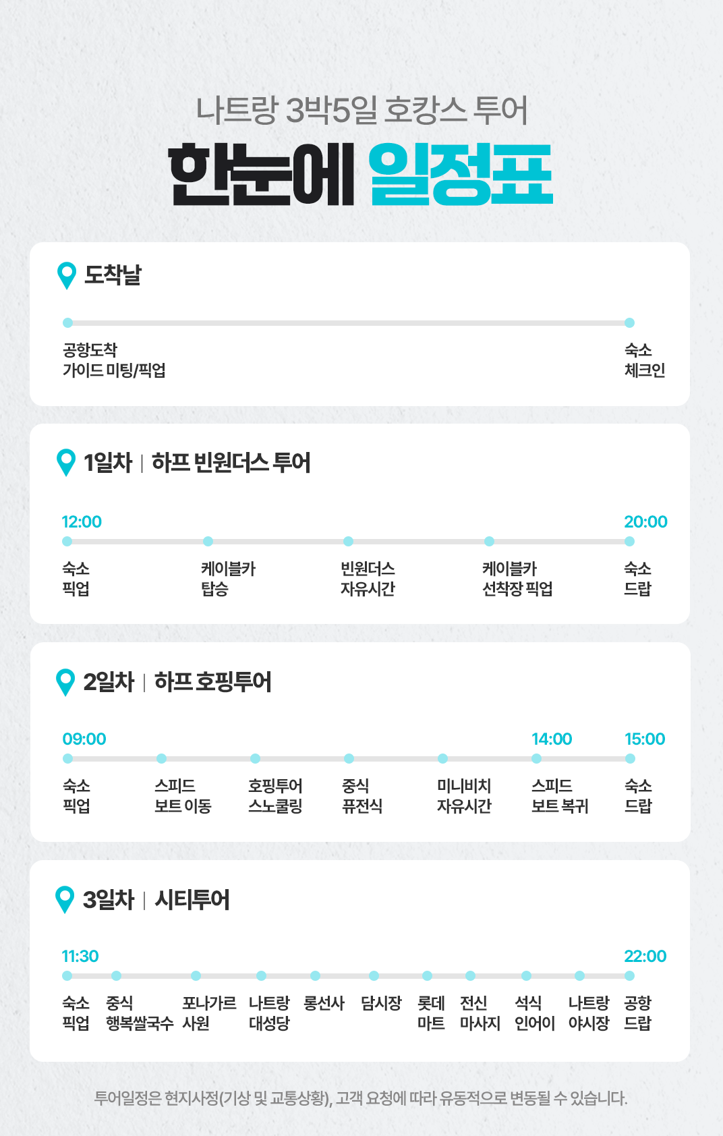Click the 14:00 time label
Viewport: 723px width, 1136px height.
point(552,739)
